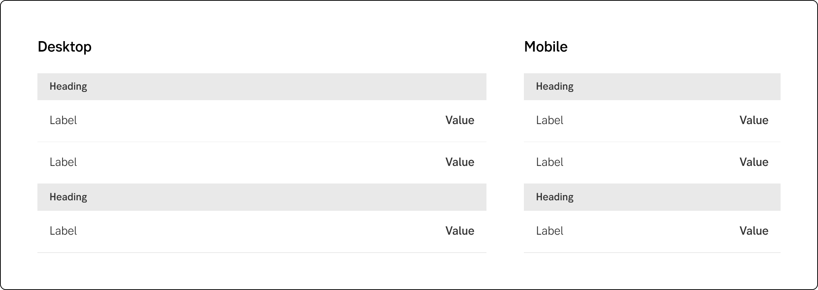The height and width of the screenshot is (290, 818).
Task: Click second Label in Desktop table
Action: tap(63, 162)
